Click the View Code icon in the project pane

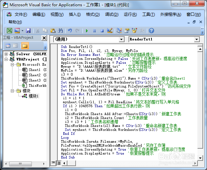8,46
